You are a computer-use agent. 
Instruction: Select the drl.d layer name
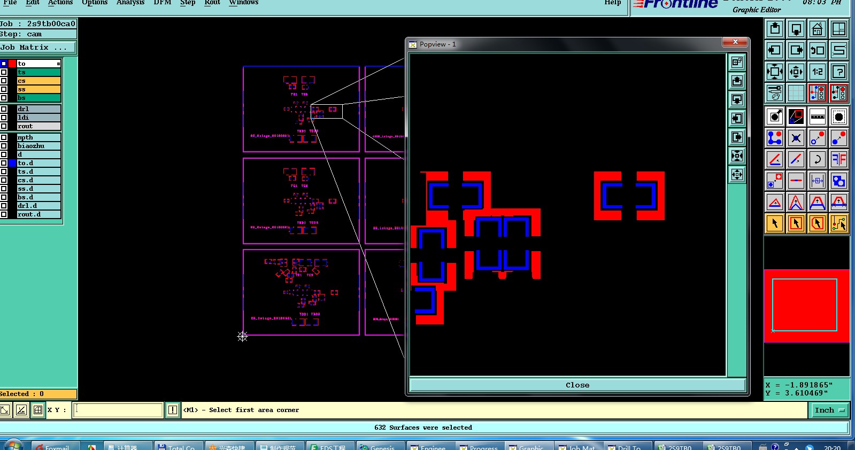coord(38,206)
